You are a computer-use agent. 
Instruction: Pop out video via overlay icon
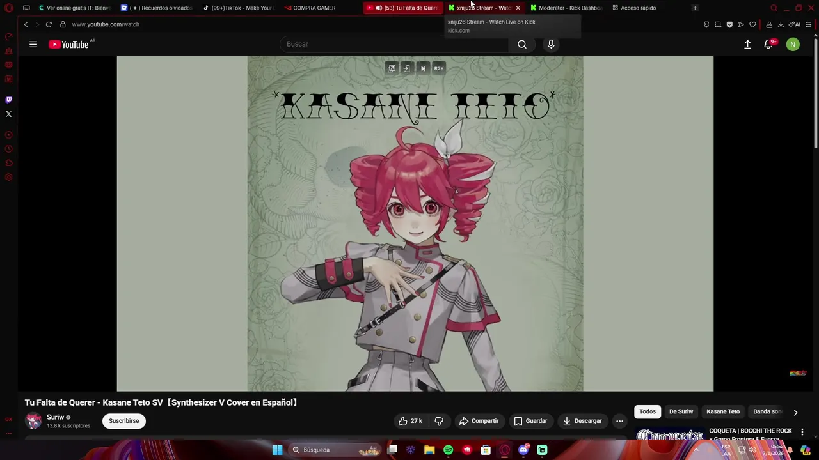click(392, 68)
